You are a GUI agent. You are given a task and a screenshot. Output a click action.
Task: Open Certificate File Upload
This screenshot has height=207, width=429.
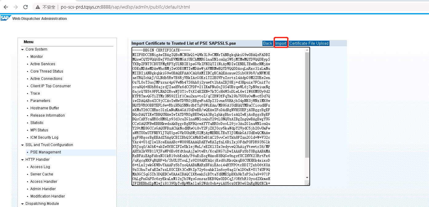pos(309,43)
